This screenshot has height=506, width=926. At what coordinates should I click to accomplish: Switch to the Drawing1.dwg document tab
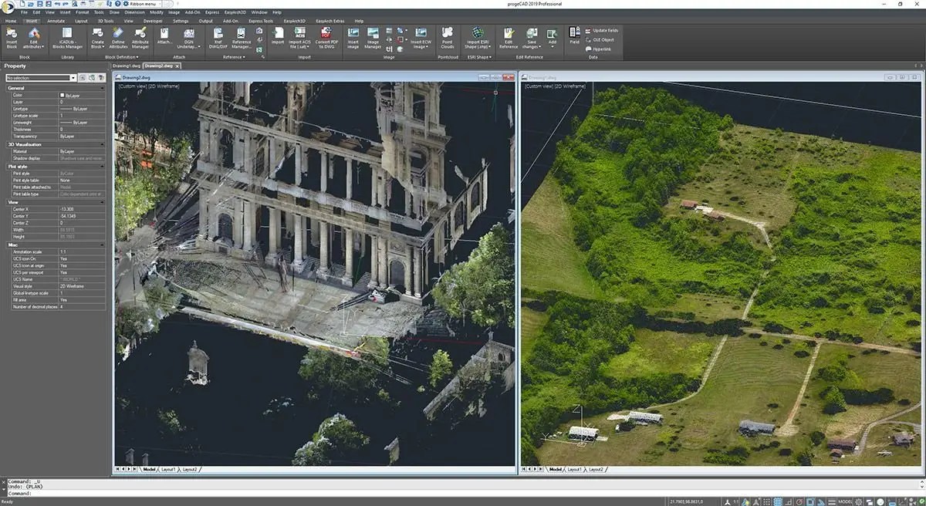click(x=127, y=66)
